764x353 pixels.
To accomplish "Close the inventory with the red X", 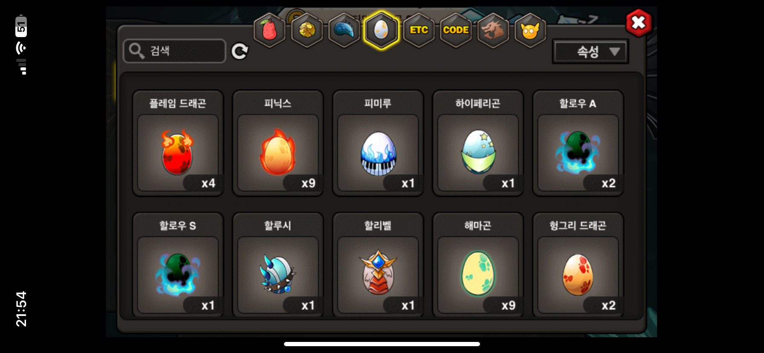I will pyautogui.click(x=639, y=22).
